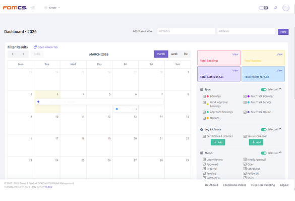The image size is (295, 201).
Task: Click the FOMCS logo
Action: pyautogui.click(x=15, y=8)
